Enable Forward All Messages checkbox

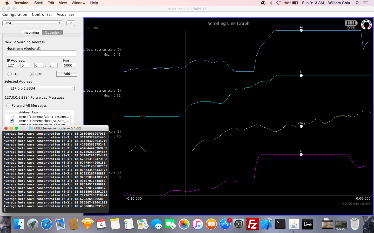click(8, 105)
